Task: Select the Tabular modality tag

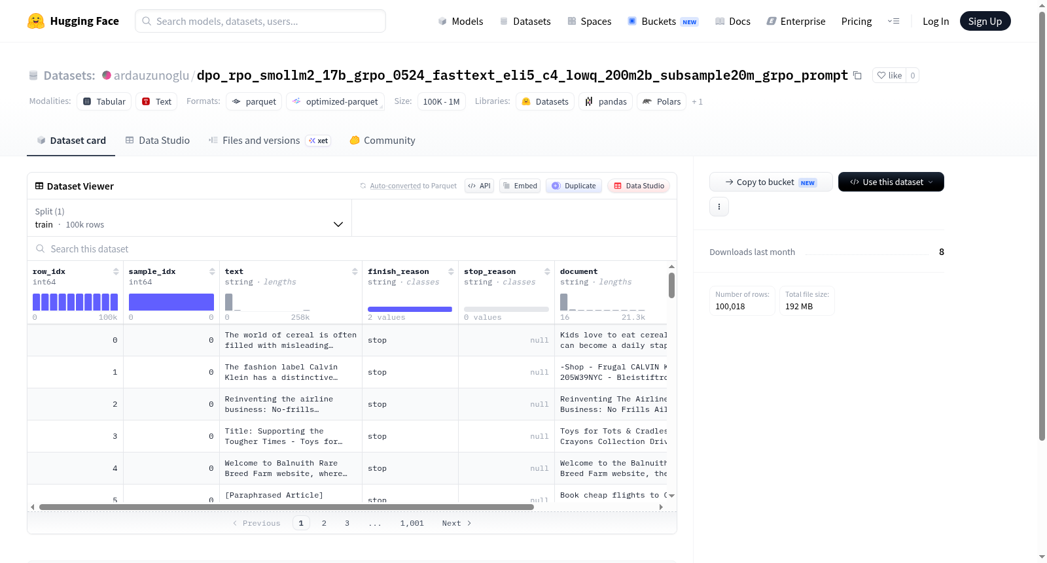Action: point(104,101)
